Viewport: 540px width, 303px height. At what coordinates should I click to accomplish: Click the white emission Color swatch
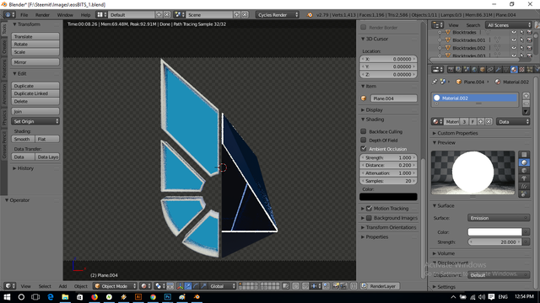coord(495,232)
